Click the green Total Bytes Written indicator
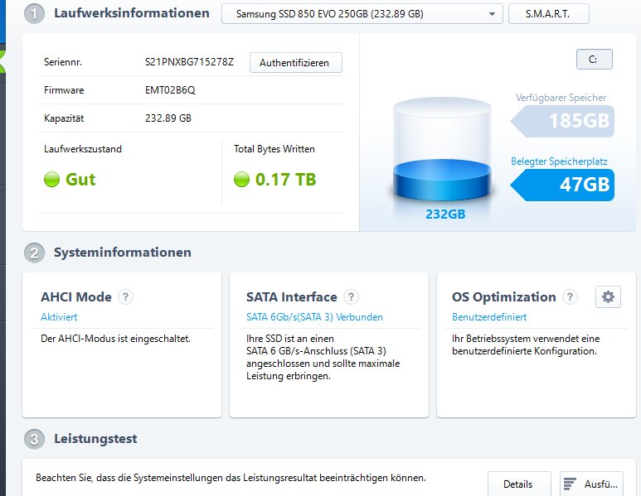 (241, 179)
